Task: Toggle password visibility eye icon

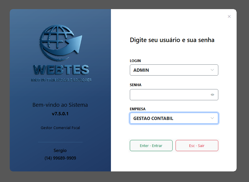Action: (212, 95)
